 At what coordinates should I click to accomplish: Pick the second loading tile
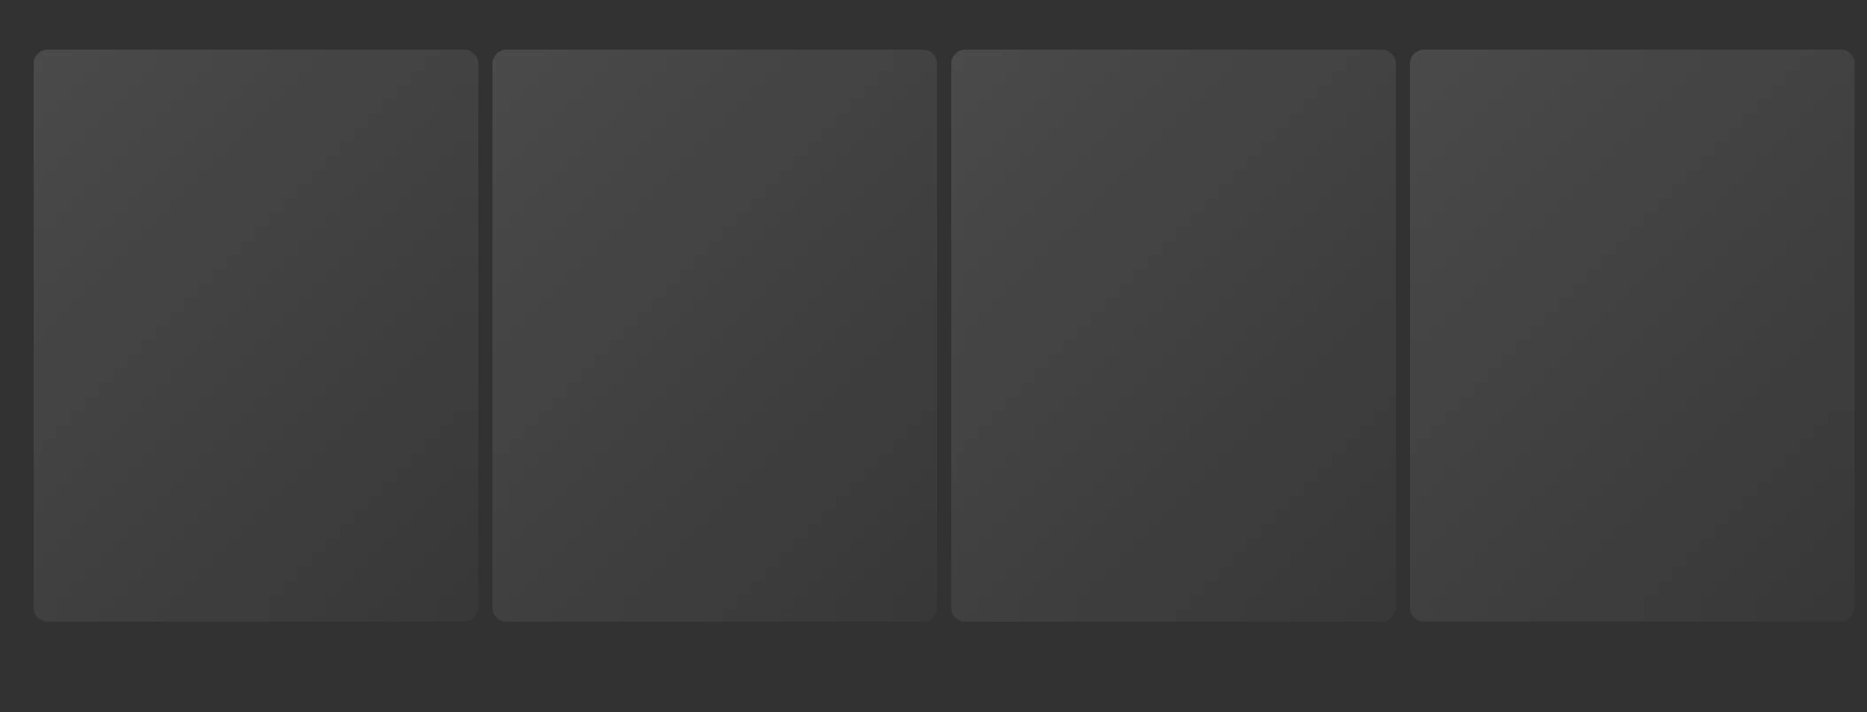pos(715,336)
